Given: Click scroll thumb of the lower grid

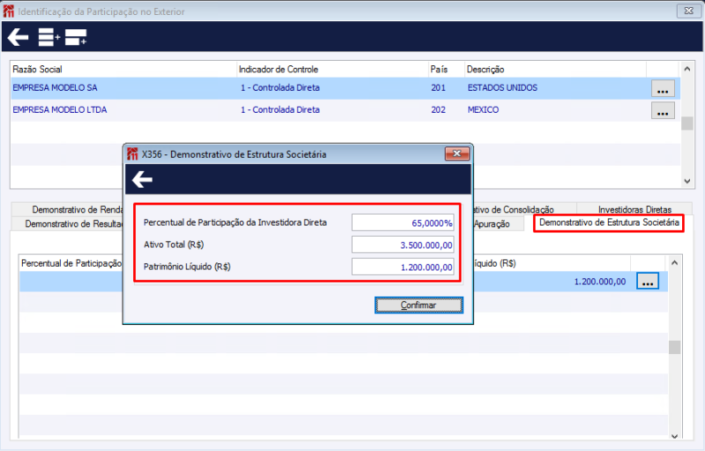Looking at the screenshot, I should coord(674,347).
